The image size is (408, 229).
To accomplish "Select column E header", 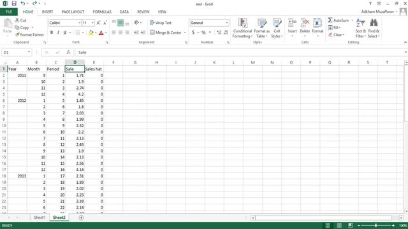I will pyautogui.click(x=94, y=62).
